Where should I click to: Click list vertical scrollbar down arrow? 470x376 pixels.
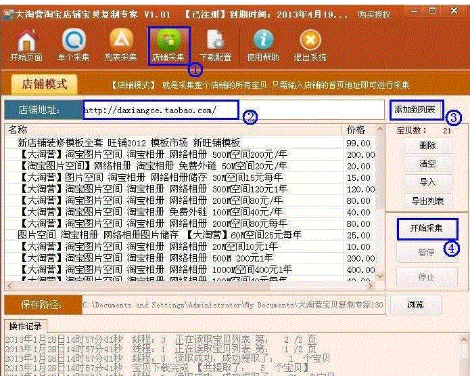[x=380, y=276]
